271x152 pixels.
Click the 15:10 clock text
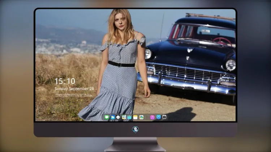coord(65,81)
